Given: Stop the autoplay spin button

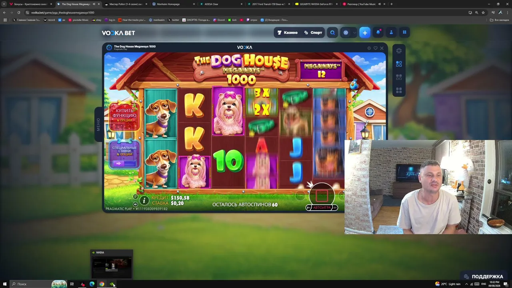Looking at the screenshot, I should [322, 195].
